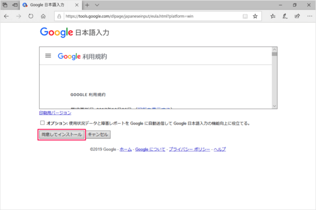Screen dimensions: 316x210
Task: Open the ヘルプ footer link
Action: (220, 149)
